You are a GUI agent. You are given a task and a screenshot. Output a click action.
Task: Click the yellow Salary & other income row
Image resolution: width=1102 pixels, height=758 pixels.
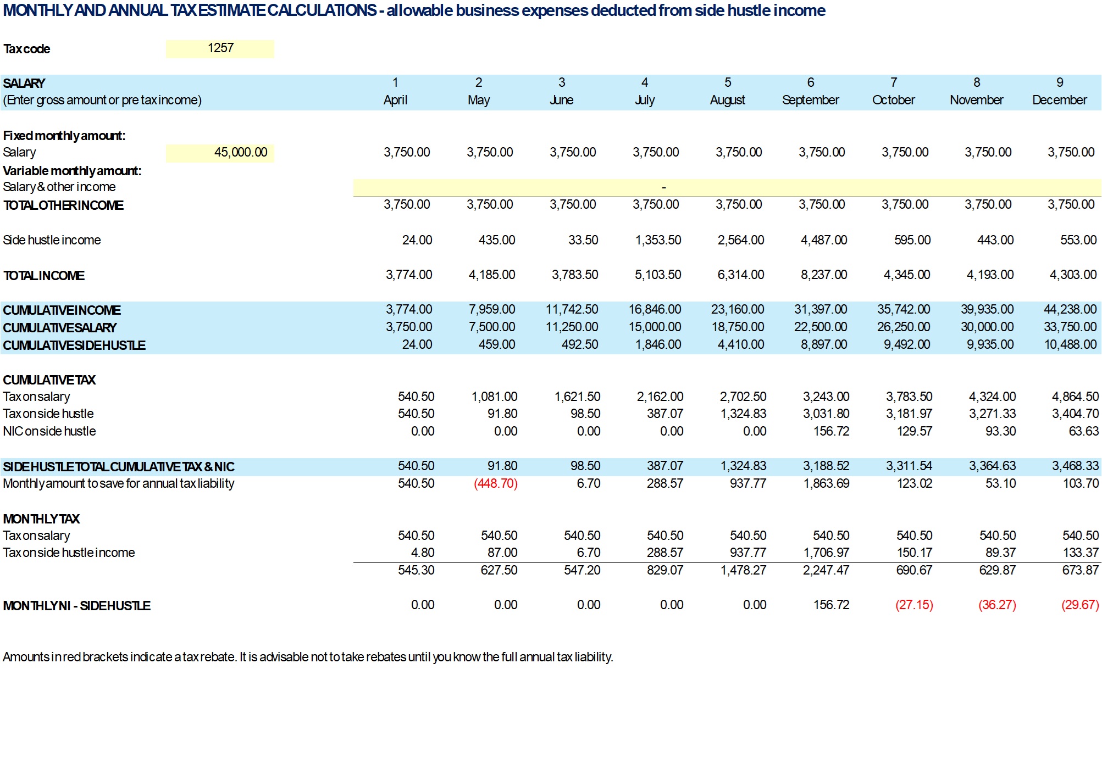click(x=727, y=187)
